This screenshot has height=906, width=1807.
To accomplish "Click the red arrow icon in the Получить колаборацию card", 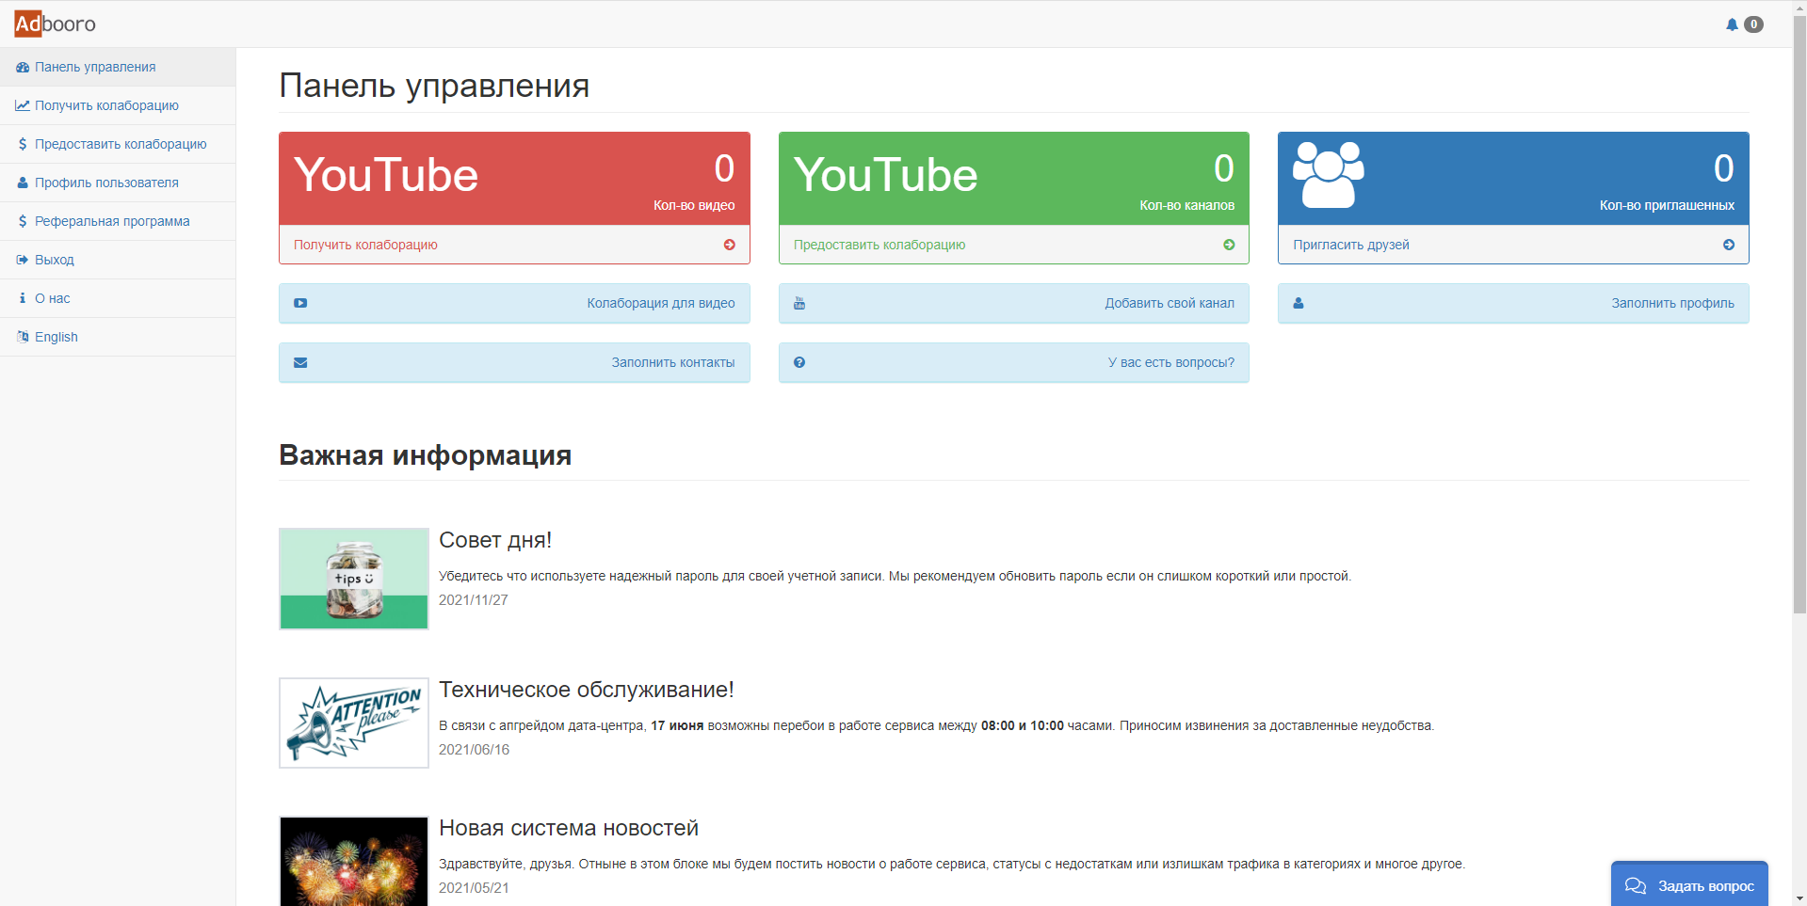I will click(729, 245).
